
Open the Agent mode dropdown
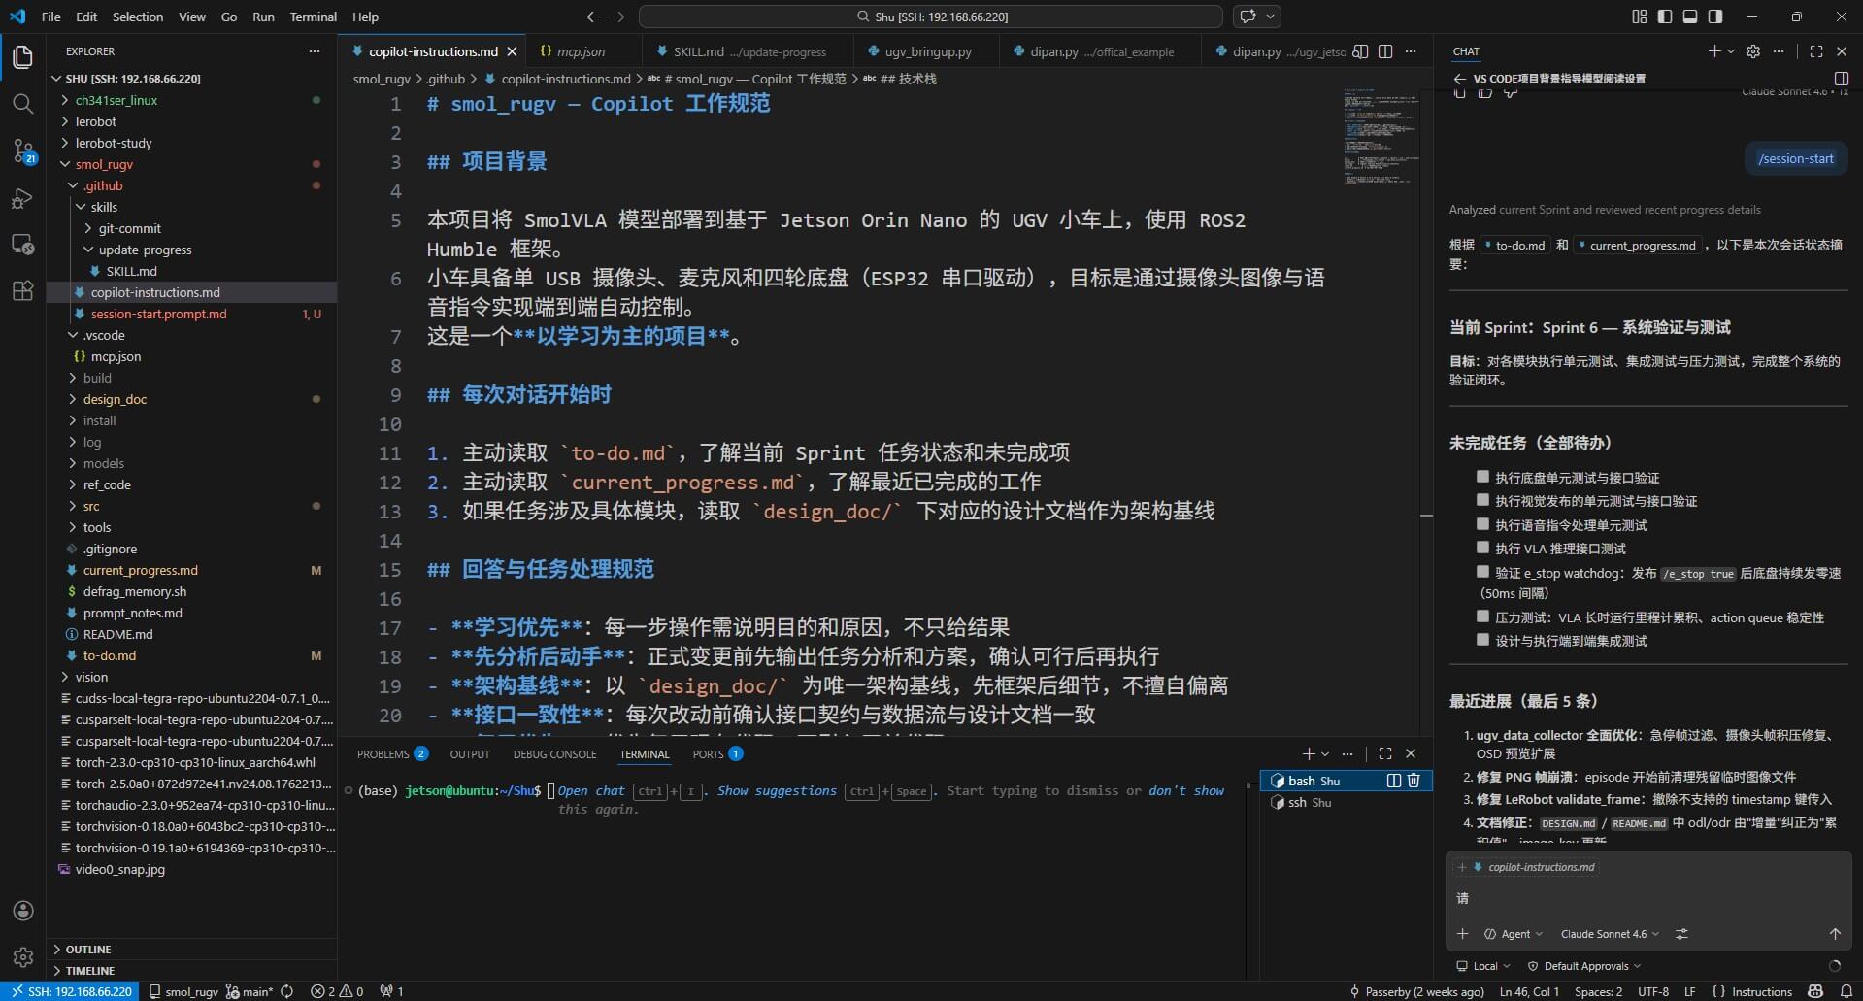(1514, 934)
